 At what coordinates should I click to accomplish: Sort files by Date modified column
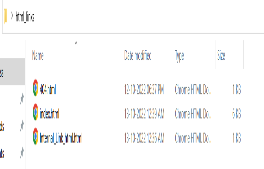click(138, 56)
